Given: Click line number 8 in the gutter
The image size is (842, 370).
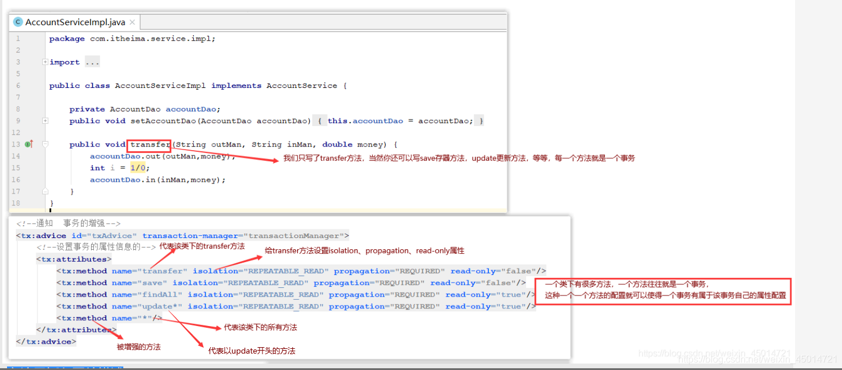Looking at the screenshot, I should pos(18,109).
